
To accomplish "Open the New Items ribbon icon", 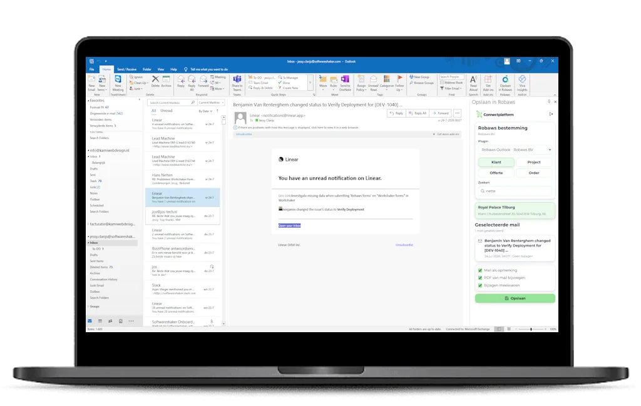I will coord(102,83).
